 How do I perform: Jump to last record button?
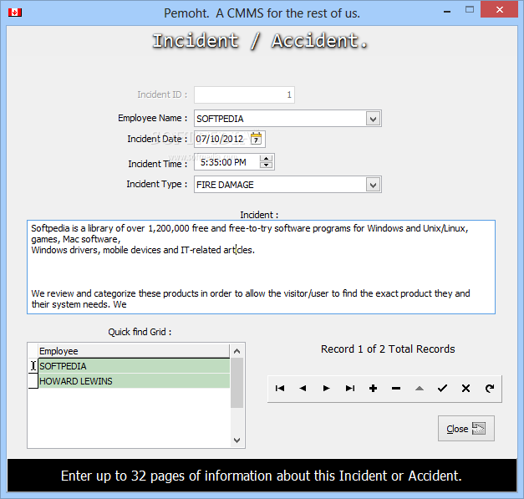pyautogui.click(x=349, y=389)
